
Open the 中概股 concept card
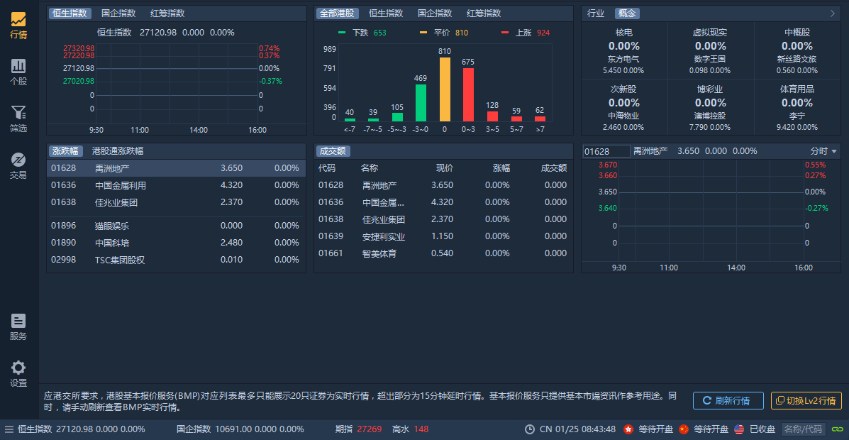click(797, 51)
